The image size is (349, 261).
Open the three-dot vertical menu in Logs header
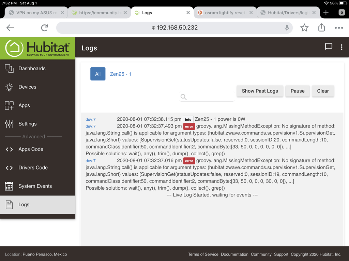click(342, 48)
